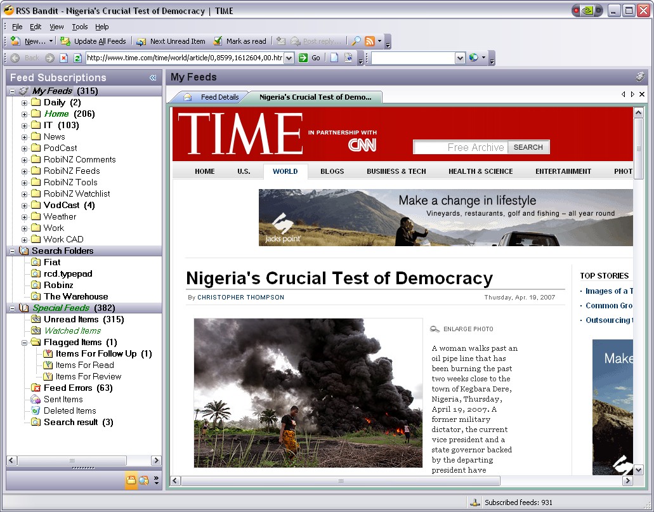Collapse the Search Folders section
The width and height of the screenshot is (654, 512).
[13, 251]
